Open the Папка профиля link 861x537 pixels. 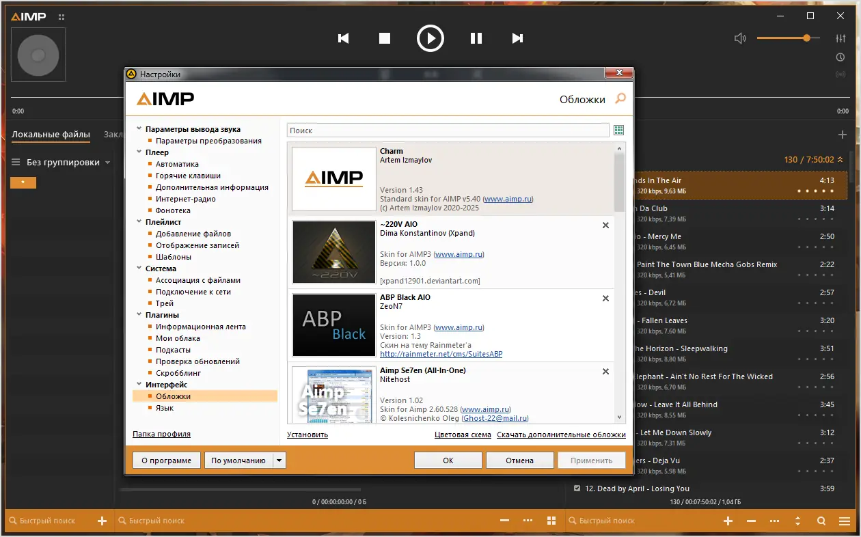click(161, 434)
